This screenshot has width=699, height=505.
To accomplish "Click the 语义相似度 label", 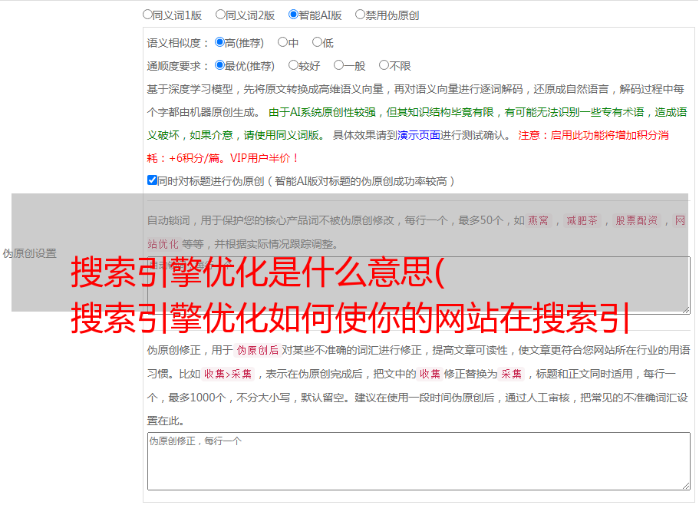I will click(178, 43).
